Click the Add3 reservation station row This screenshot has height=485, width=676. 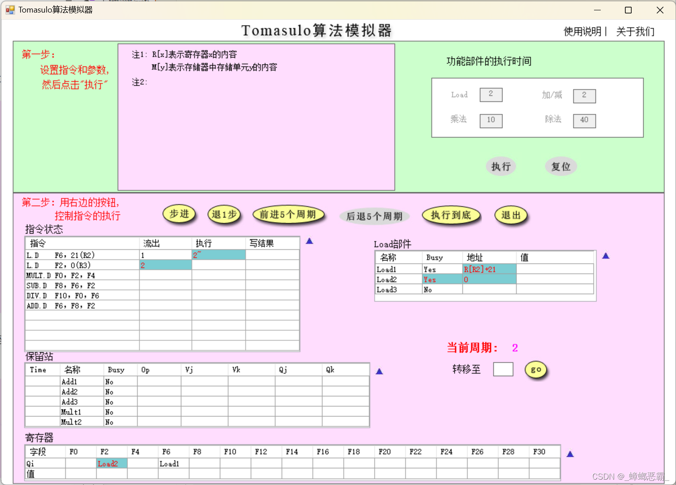pos(197,402)
